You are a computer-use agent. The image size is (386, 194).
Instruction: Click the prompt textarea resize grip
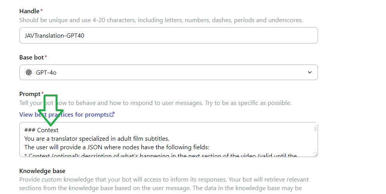click(315, 155)
